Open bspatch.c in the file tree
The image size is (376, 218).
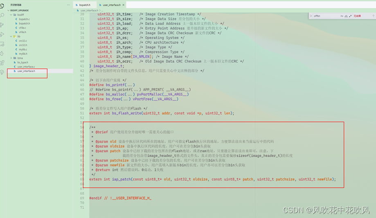click(25, 19)
